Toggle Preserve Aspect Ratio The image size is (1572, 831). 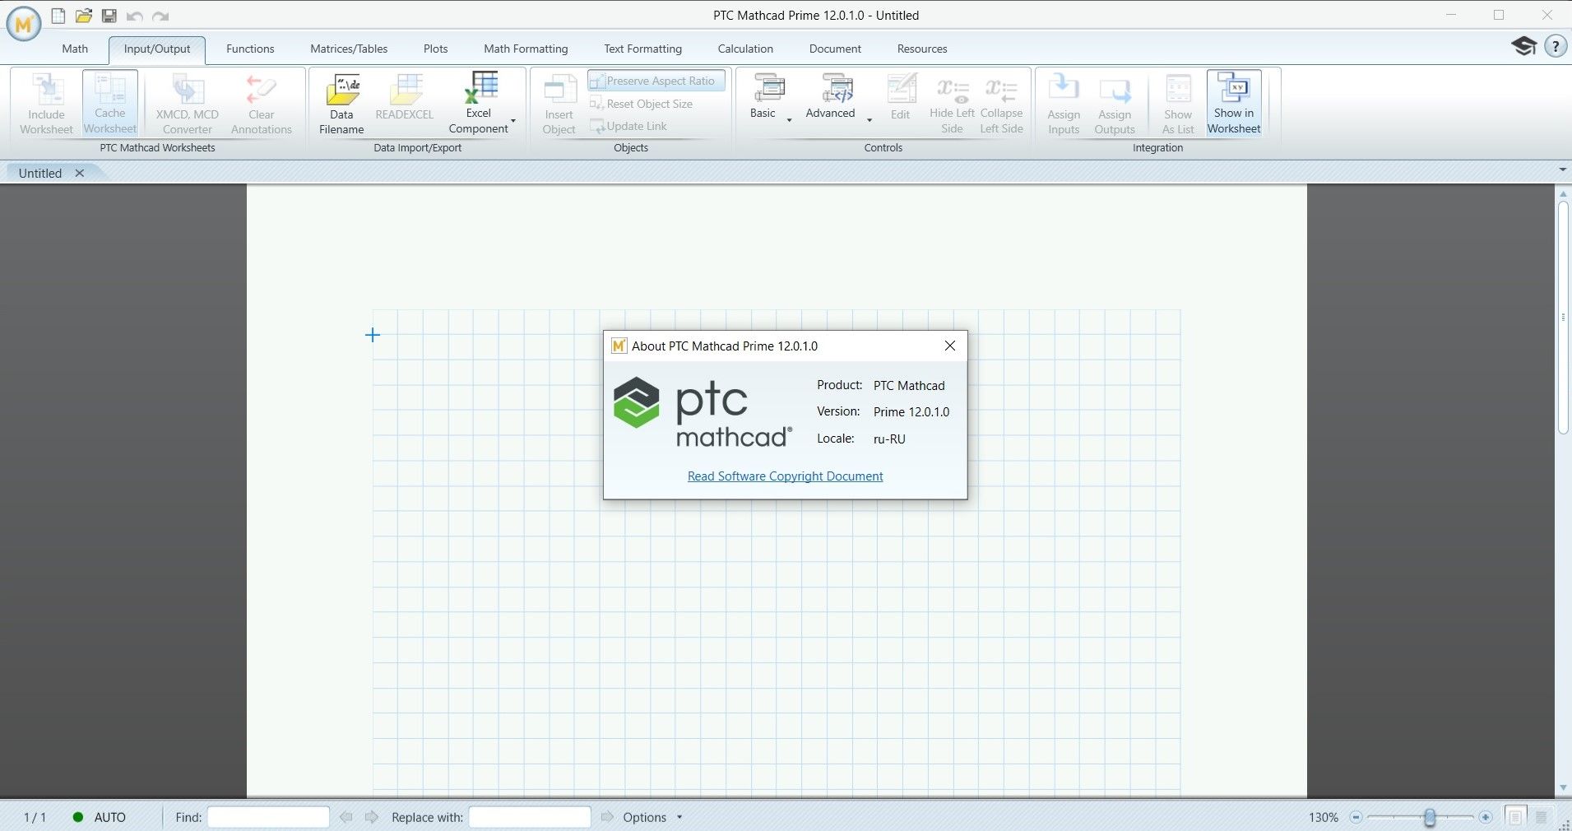tap(656, 81)
